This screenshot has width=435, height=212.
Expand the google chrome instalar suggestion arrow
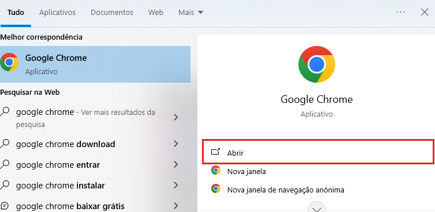tap(176, 185)
